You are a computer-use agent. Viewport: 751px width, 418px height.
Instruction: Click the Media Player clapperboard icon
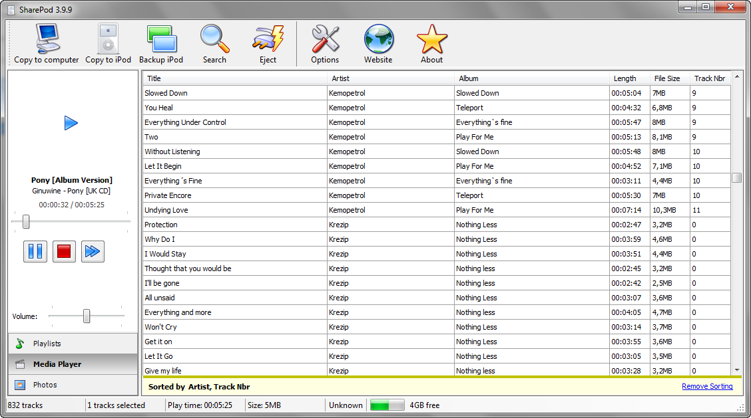(20, 364)
